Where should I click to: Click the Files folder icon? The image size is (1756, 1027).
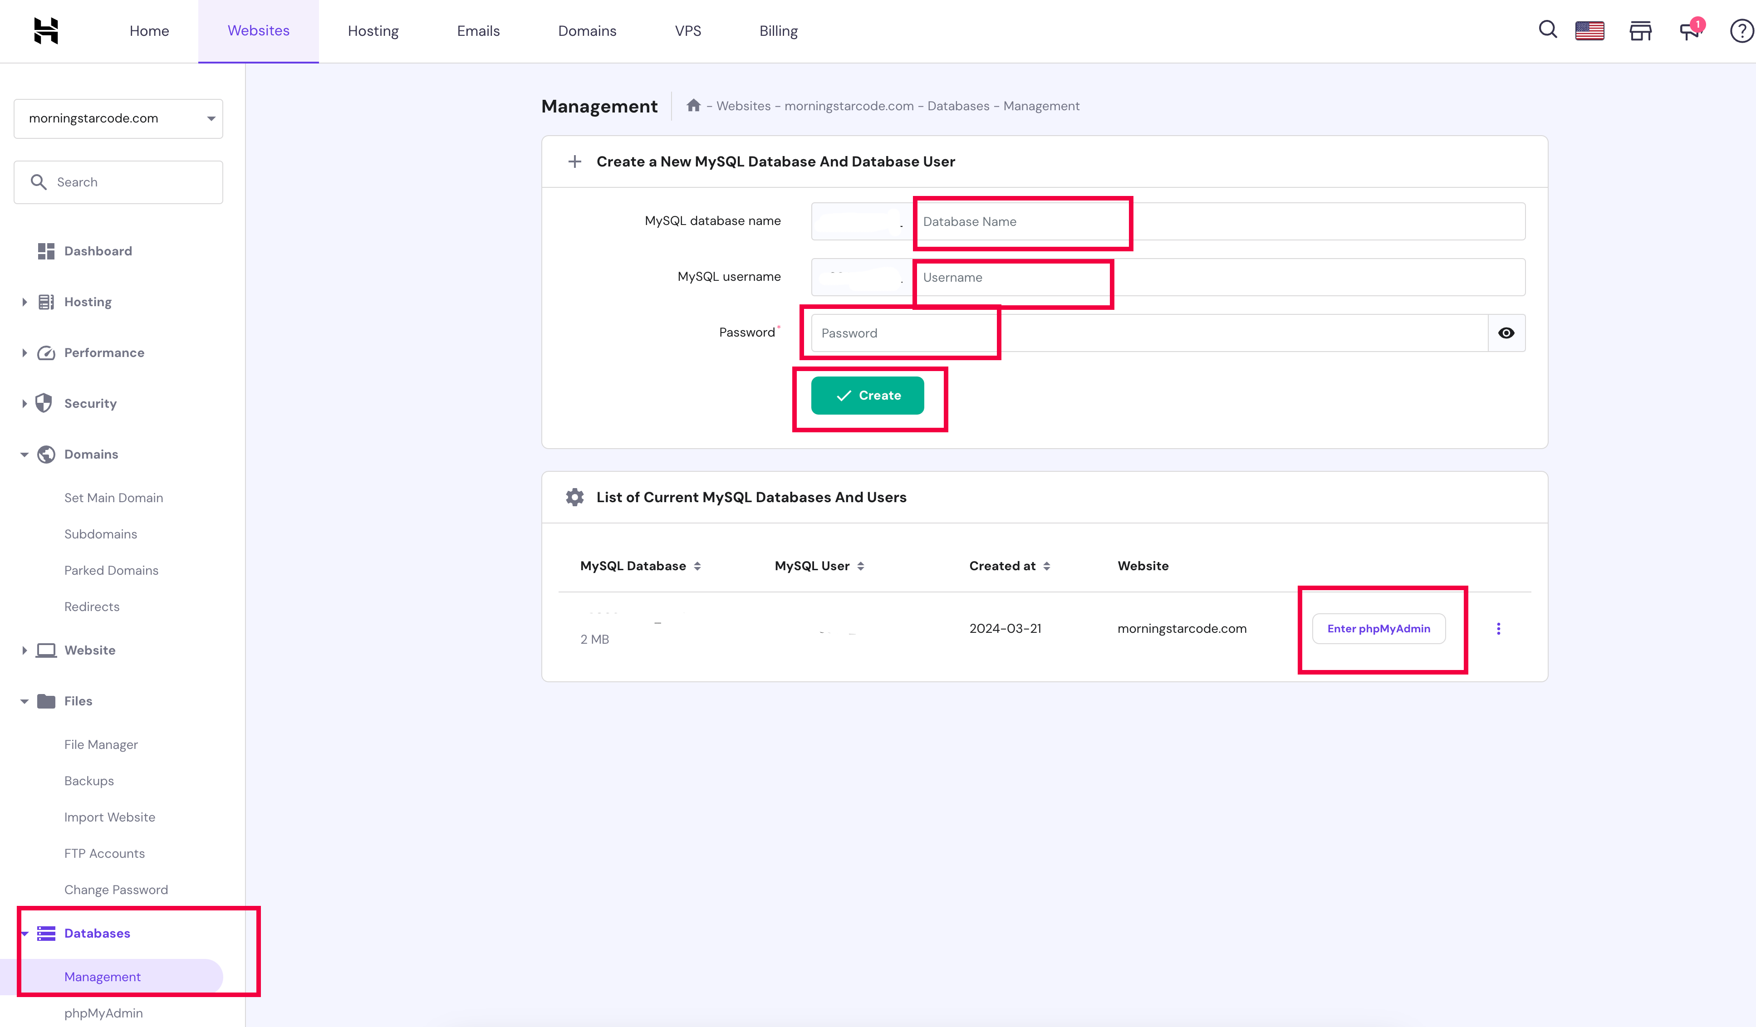pos(46,701)
